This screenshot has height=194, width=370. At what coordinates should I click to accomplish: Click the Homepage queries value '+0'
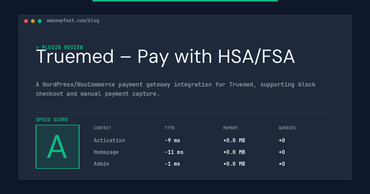point(282,152)
